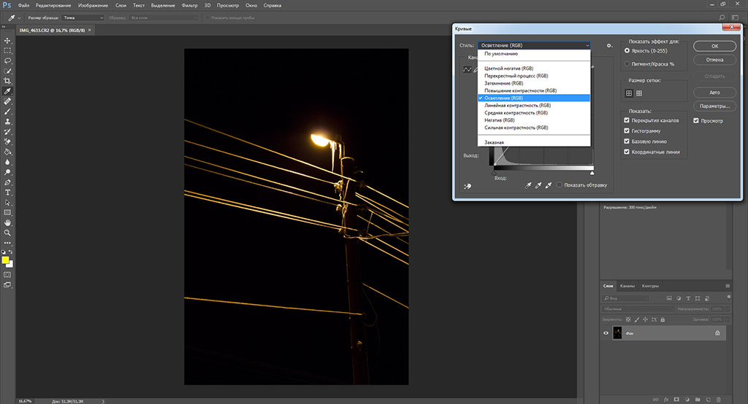Open the Фильтр menu
This screenshot has height=404, width=748.
(x=188, y=5)
